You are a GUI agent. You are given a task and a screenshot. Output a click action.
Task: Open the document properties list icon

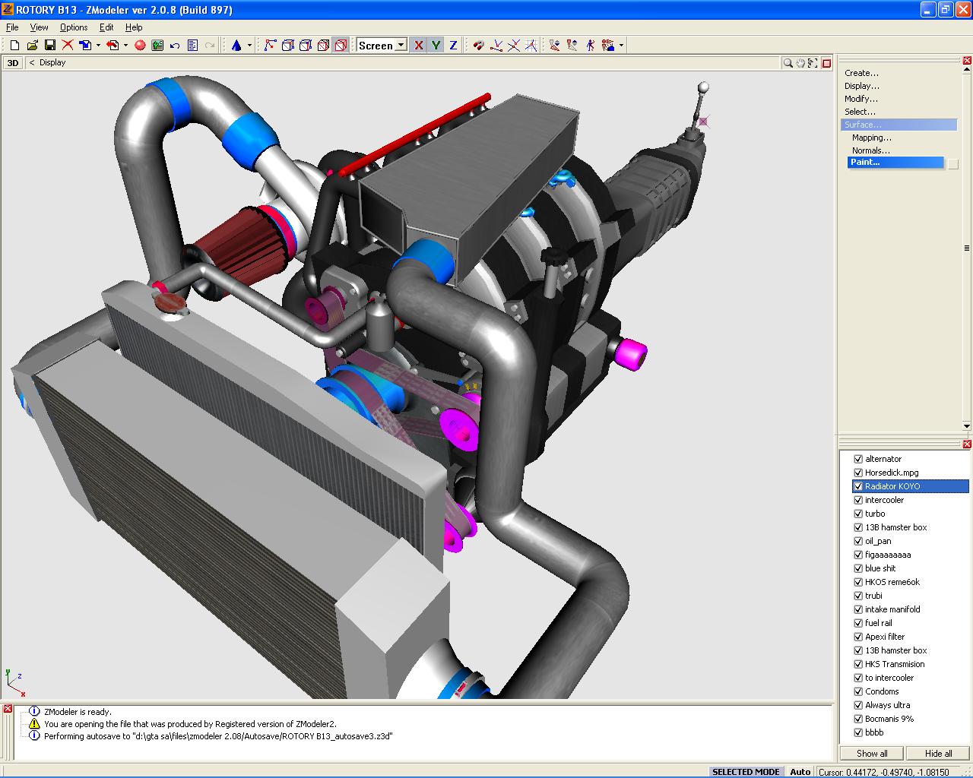pos(192,46)
